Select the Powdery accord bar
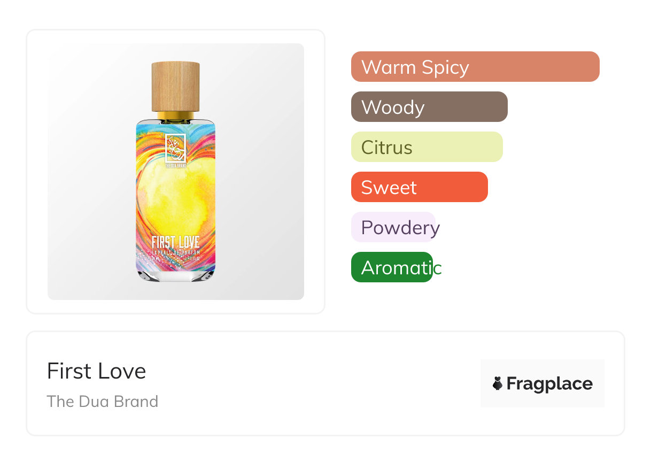 [x=394, y=227]
